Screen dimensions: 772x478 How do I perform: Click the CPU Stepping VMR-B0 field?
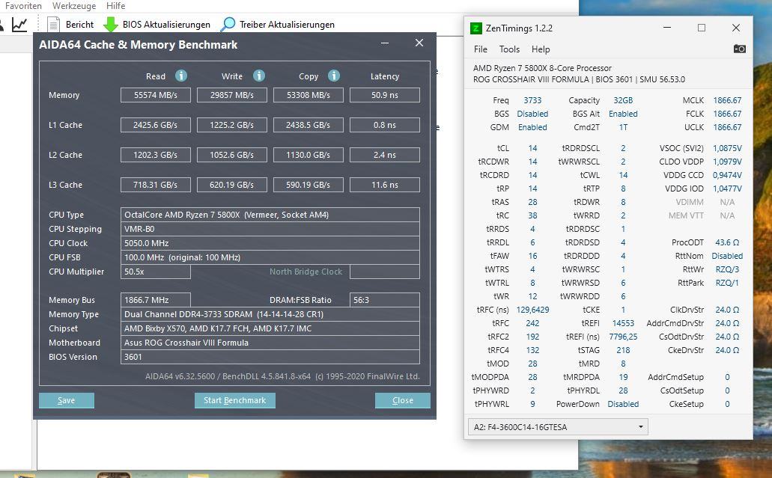(x=270, y=229)
